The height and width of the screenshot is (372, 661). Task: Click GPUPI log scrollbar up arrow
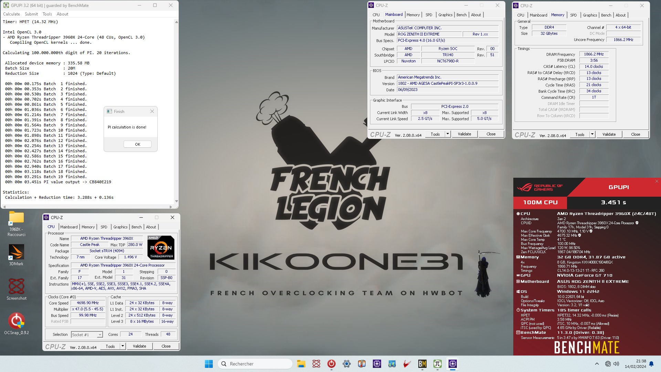176,22
